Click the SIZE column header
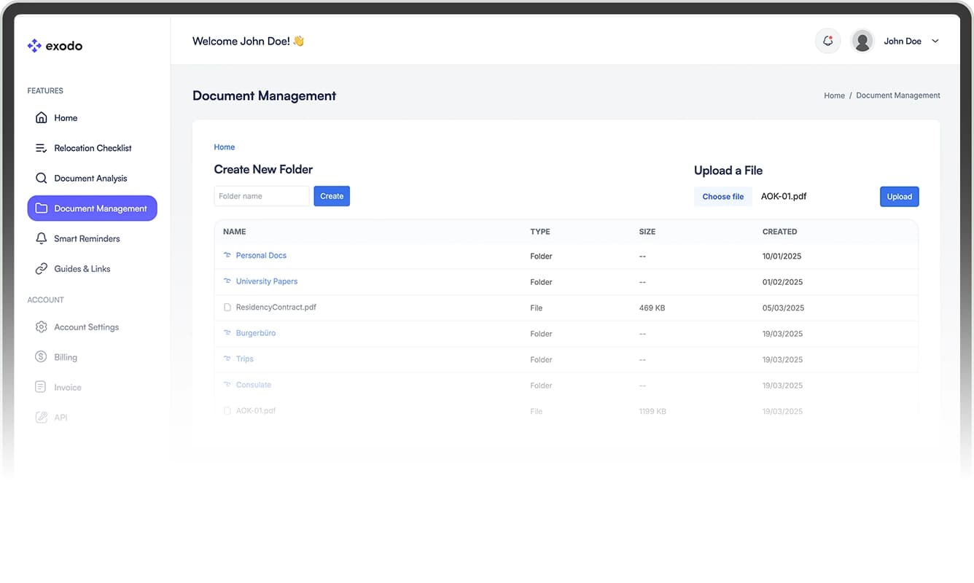This screenshot has height=583, width=974. [x=647, y=232]
